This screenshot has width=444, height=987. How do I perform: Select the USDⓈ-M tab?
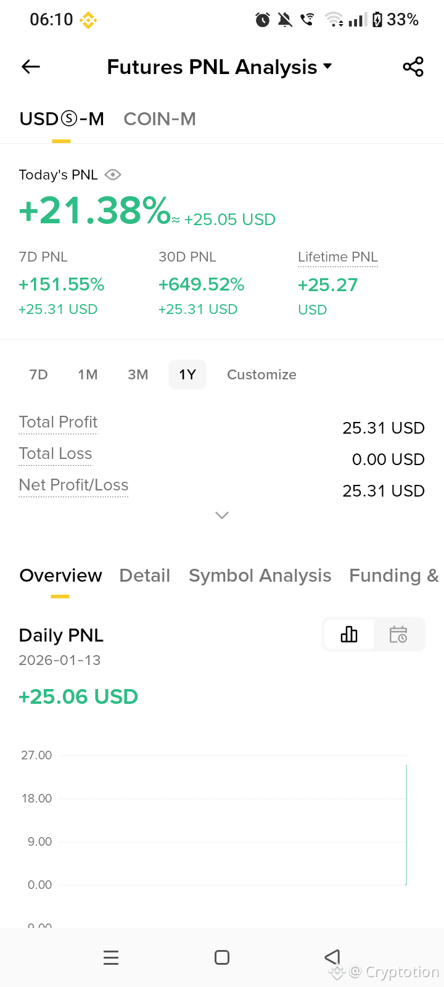pos(62,118)
